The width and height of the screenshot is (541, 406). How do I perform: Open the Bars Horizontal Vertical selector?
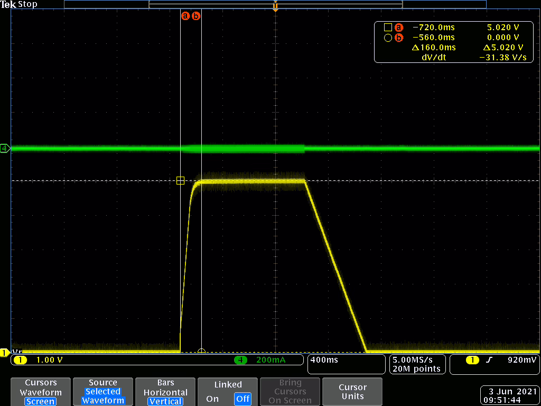pyautogui.click(x=165, y=392)
